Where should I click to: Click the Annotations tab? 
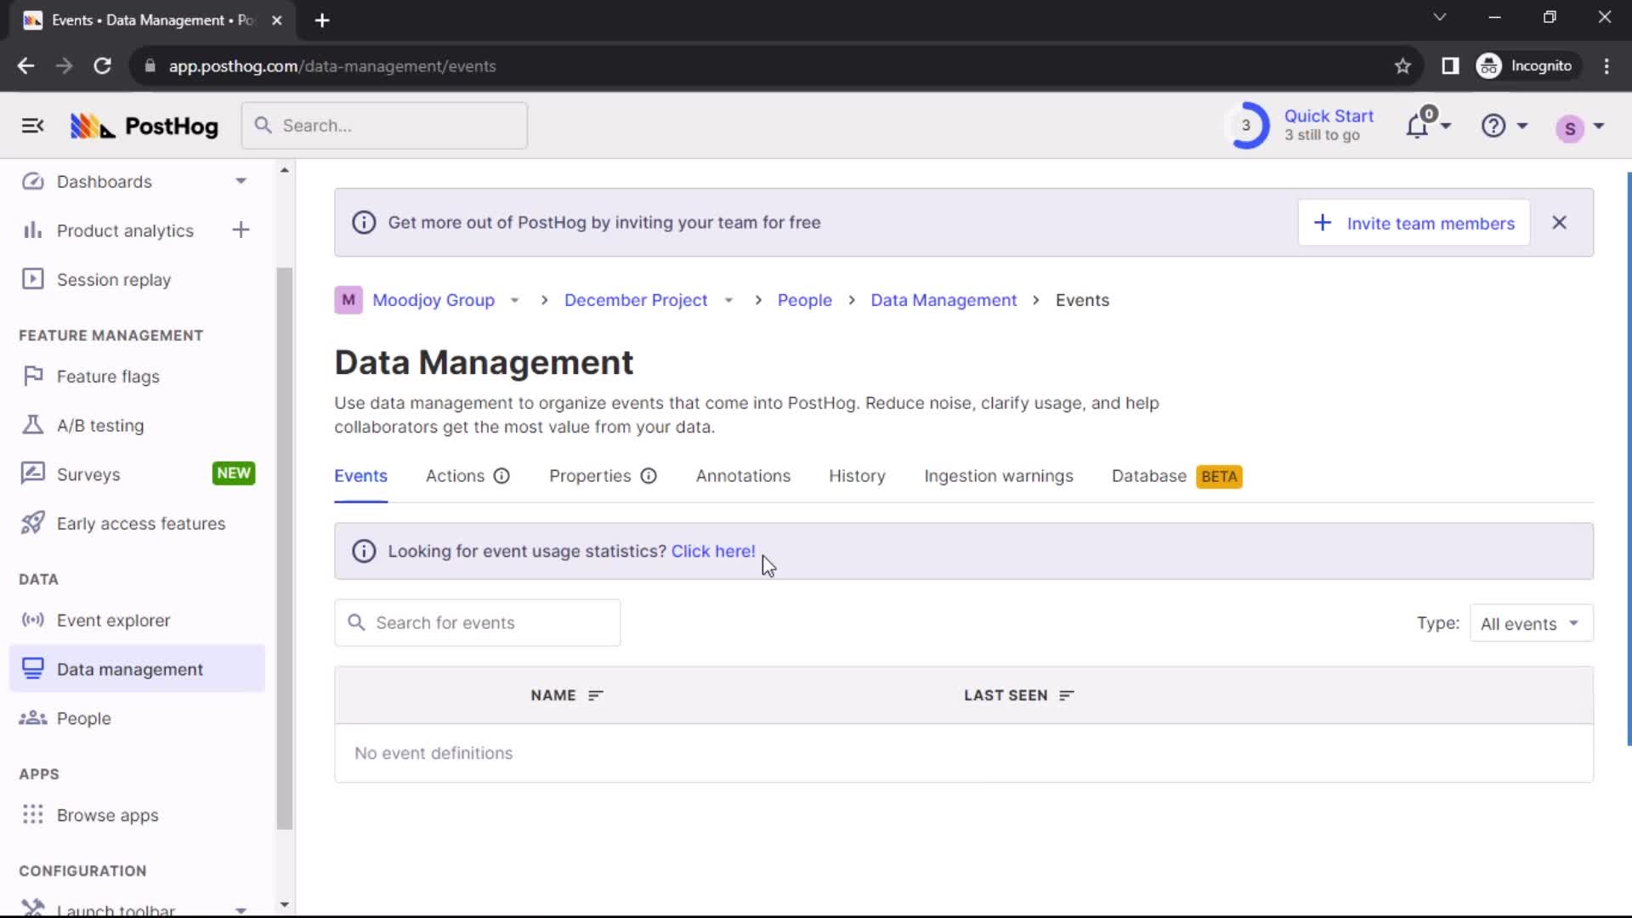[x=743, y=475]
